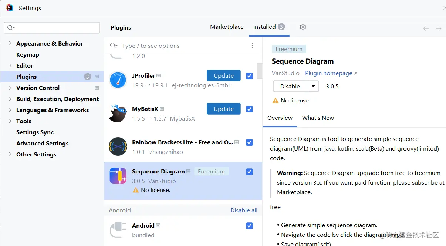
Task: Click the Rainbow Brackets Lite icon
Action: (118, 146)
